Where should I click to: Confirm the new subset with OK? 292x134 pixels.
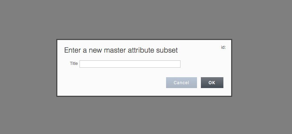[212, 82]
